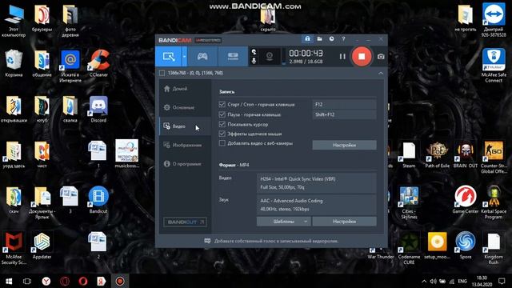Open the Bandicut desktop icon
The width and height of the screenshot is (512, 288).
point(98,200)
